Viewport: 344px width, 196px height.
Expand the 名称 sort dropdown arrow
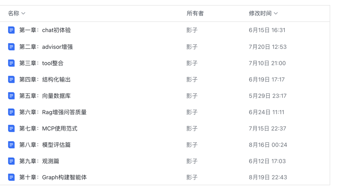click(x=24, y=13)
